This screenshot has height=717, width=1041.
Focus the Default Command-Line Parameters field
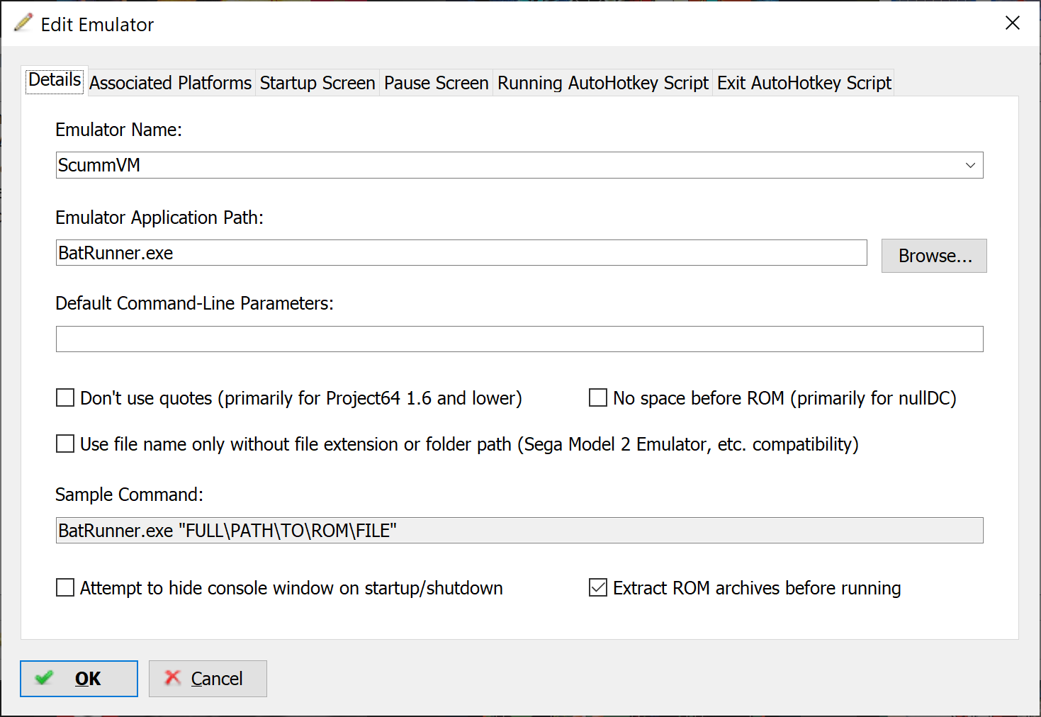click(x=519, y=339)
